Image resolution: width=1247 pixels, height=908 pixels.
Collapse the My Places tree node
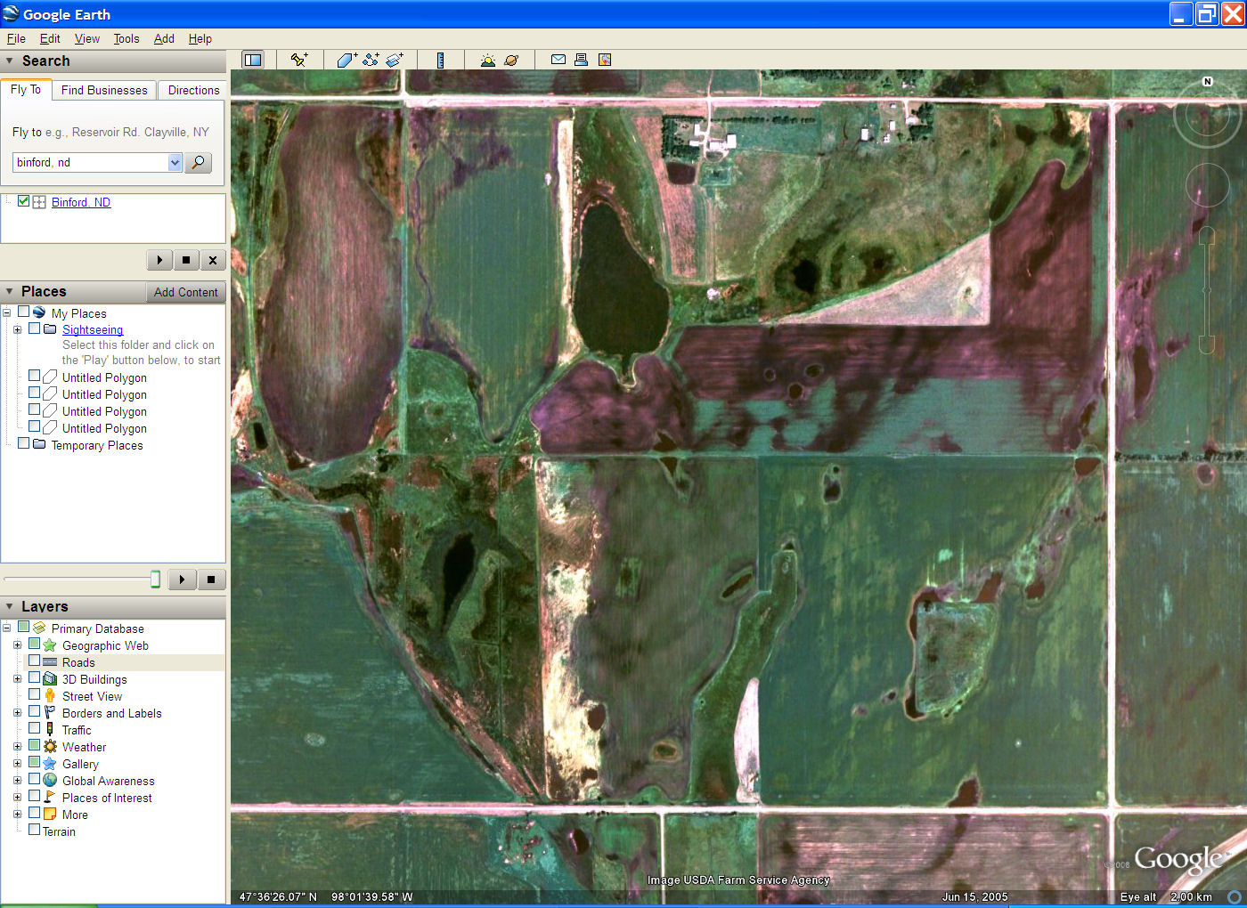point(6,312)
